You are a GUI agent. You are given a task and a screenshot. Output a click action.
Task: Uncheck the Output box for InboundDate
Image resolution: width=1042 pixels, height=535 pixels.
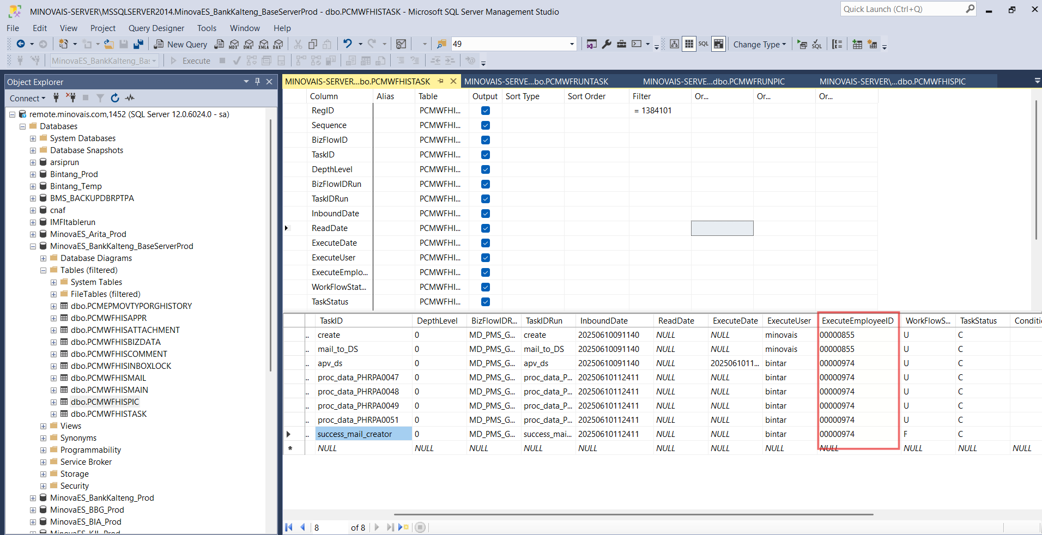tap(486, 214)
